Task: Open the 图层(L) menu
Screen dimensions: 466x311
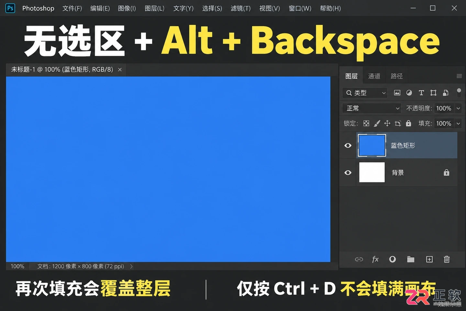Action: pyautogui.click(x=155, y=8)
